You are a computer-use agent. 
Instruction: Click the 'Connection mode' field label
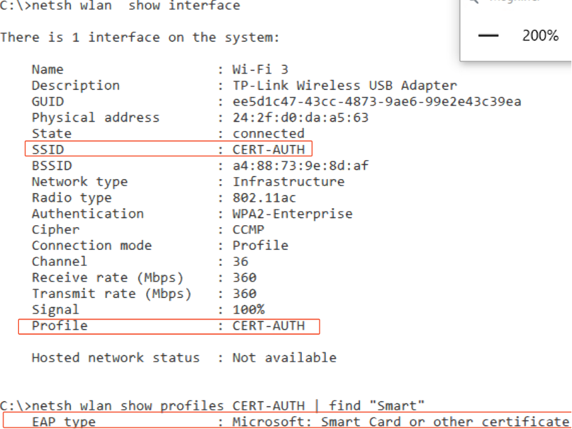[92, 246]
